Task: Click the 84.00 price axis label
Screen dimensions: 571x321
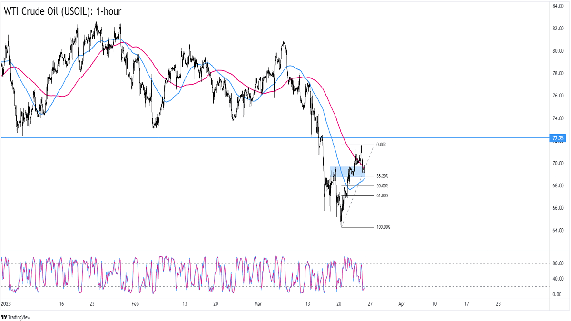Action: click(x=558, y=6)
